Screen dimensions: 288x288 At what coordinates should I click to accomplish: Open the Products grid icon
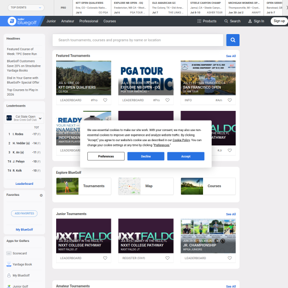199,21
